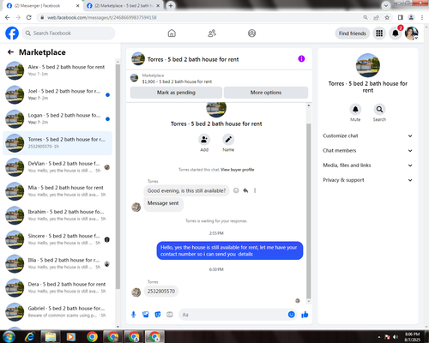Mute conversation via bell icon

coord(355,109)
